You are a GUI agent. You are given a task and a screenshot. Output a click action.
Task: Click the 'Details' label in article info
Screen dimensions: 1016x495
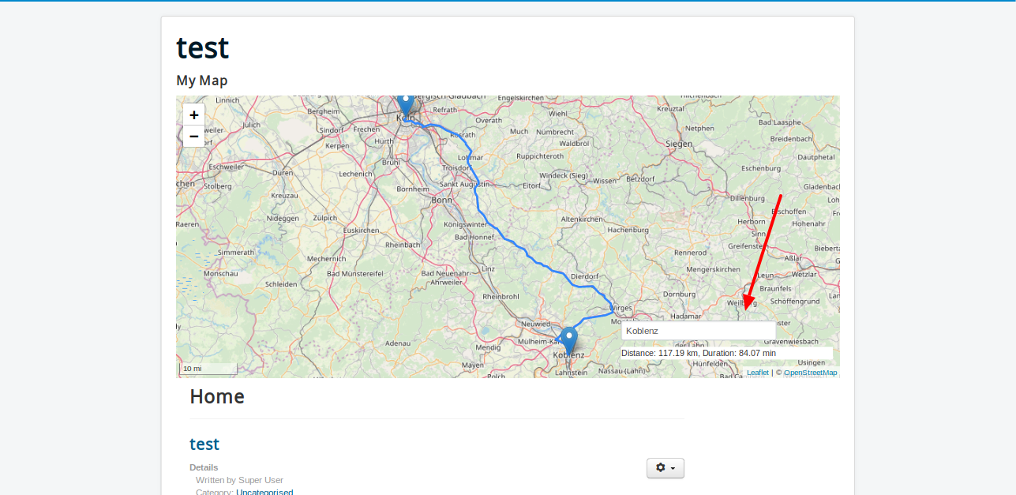[x=204, y=467]
